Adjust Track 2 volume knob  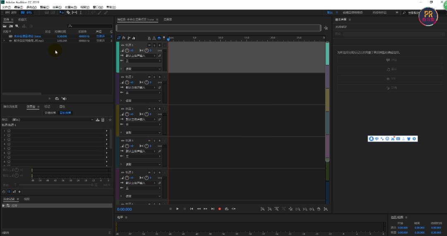click(127, 83)
